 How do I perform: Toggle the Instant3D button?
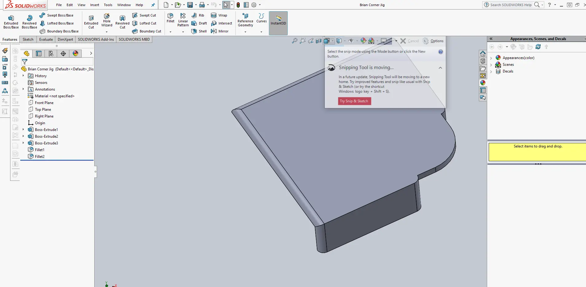pos(278,23)
